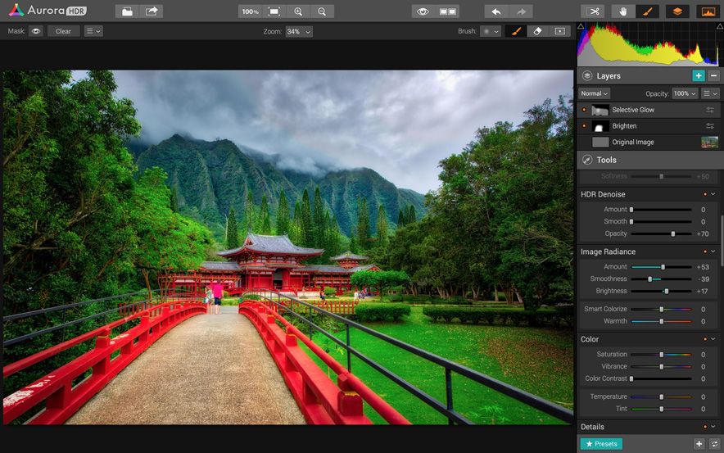Add a new layer with plus button

tap(698, 75)
